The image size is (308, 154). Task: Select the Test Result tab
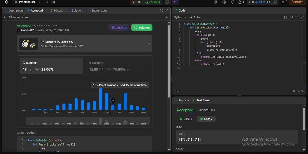point(201,100)
